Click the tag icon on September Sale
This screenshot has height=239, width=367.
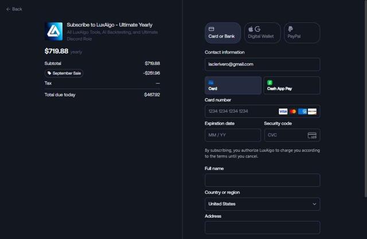tap(49, 73)
